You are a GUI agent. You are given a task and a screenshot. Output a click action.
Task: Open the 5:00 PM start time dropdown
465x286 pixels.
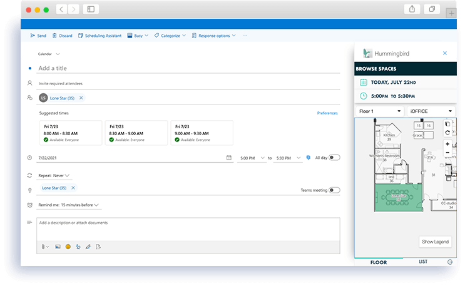pos(252,158)
